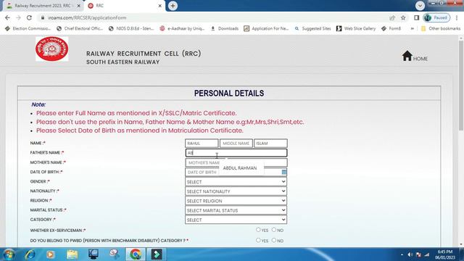Image resolution: width=464 pixels, height=261 pixels.
Task: Click the address bar URL
Action: (87, 17)
